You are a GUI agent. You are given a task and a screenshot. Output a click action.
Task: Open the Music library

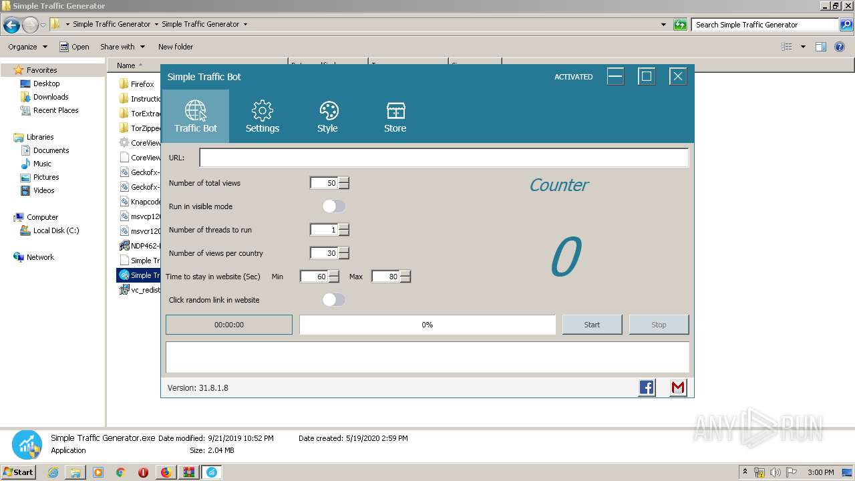pyautogui.click(x=42, y=164)
